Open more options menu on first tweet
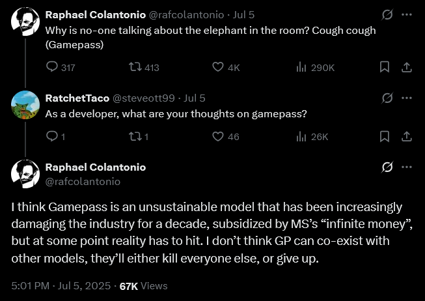425x301 pixels. [x=407, y=14]
